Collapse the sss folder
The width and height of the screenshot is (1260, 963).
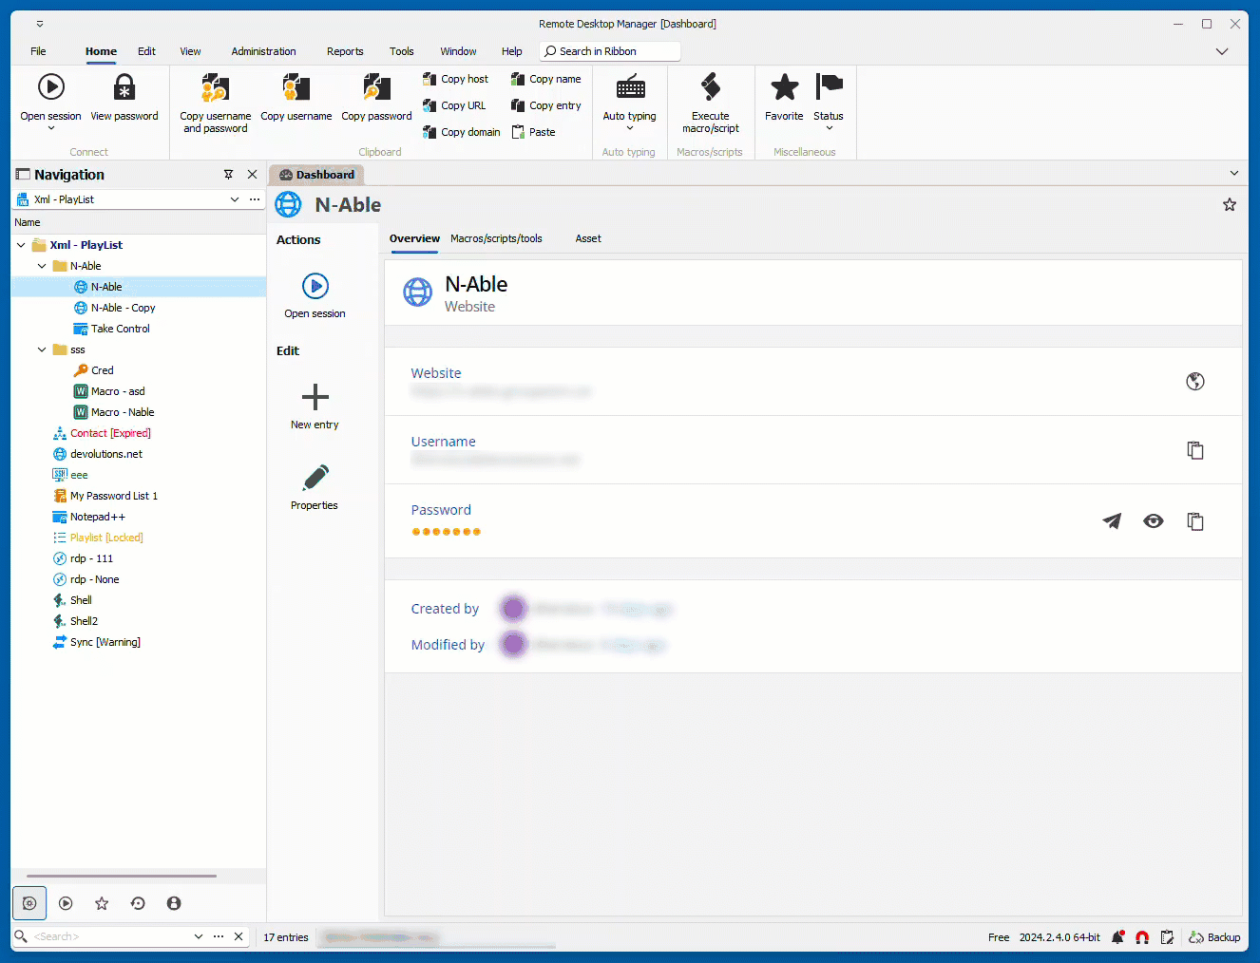[x=42, y=349]
